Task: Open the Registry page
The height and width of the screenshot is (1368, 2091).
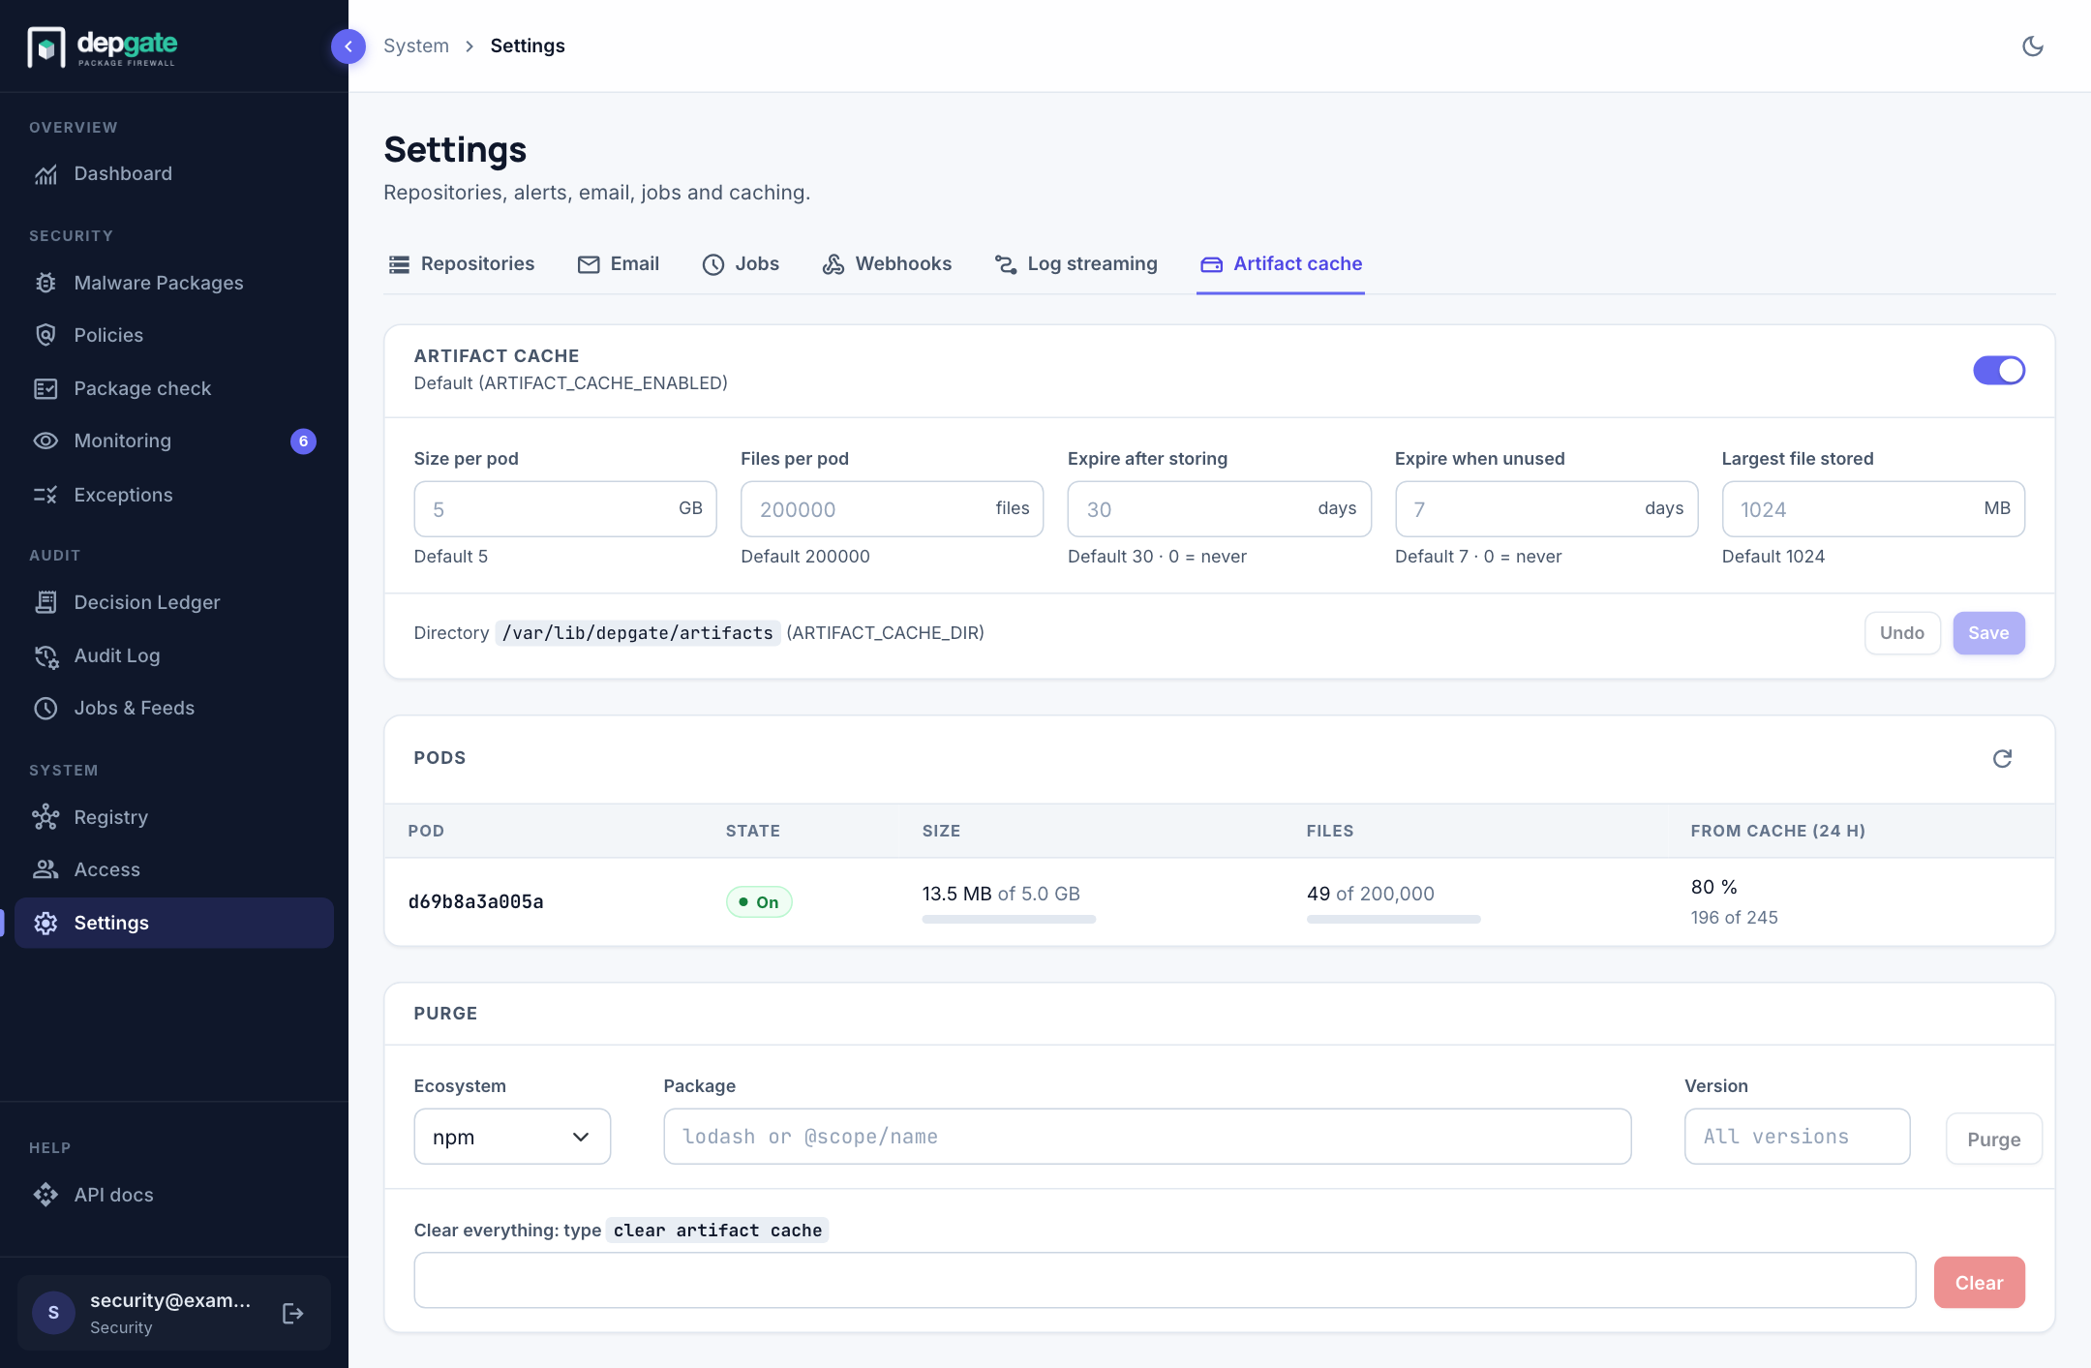Action: (x=174, y=817)
